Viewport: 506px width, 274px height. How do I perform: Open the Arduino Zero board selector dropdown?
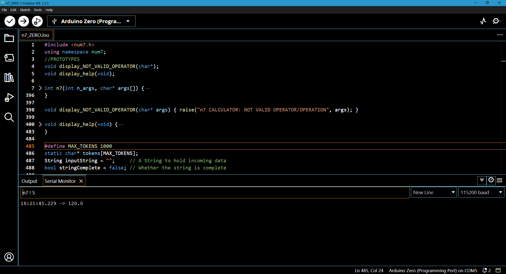tap(91, 21)
